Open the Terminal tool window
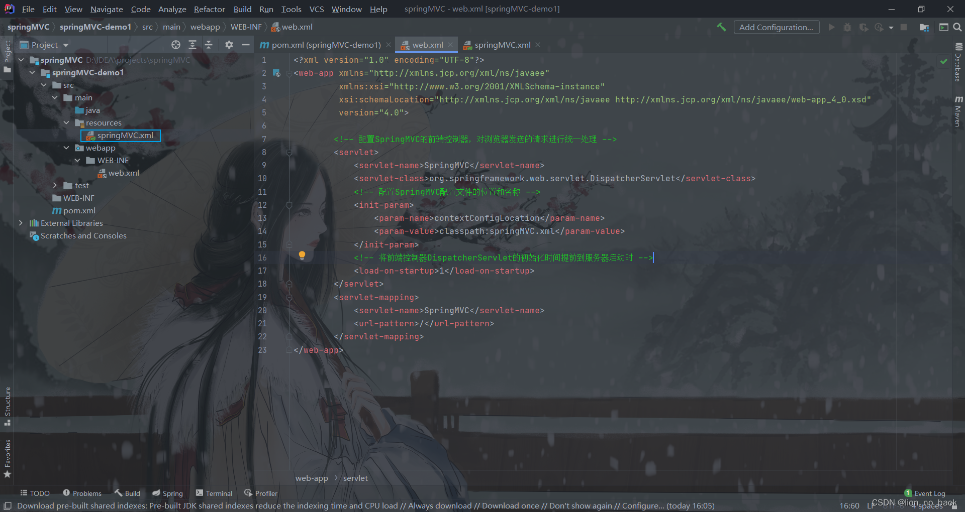Viewport: 965px width, 512px height. pos(214,493)
